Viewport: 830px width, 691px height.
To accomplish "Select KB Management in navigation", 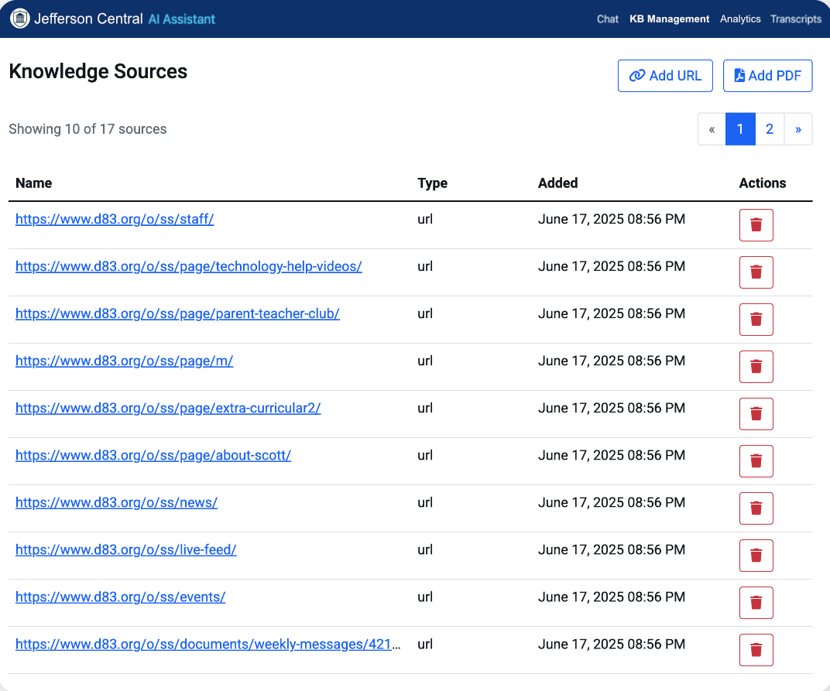I will [669, 19].
